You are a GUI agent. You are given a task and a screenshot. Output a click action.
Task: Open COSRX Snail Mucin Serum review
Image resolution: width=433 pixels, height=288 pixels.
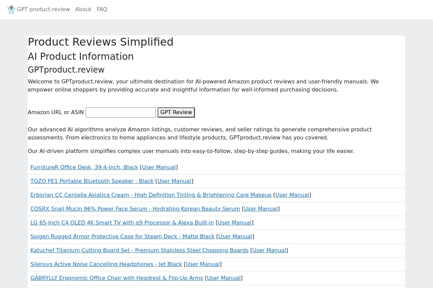point(135,209)
